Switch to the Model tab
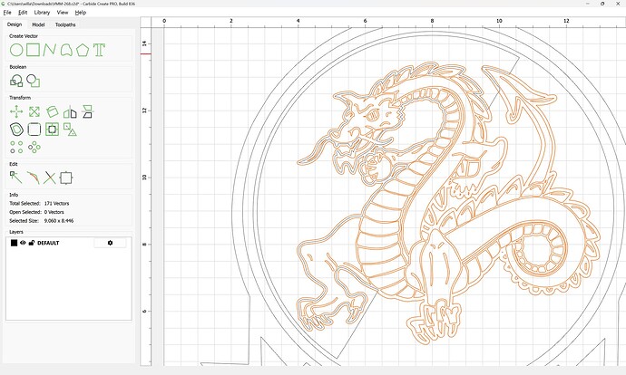 point(39,24)
